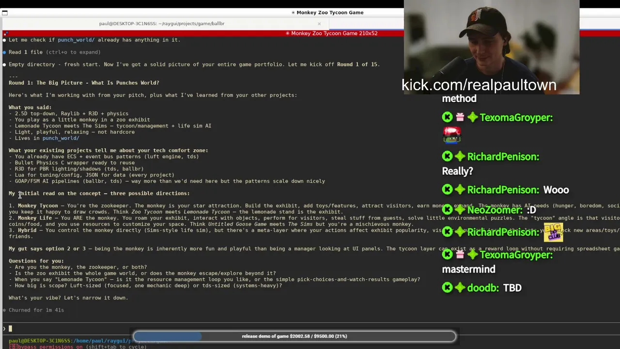Viewport: 620px width, 349px height.
Task: Click 'Lives in punch_world/' bullet line
Action: pyautogui.click(x=44, y=138)
